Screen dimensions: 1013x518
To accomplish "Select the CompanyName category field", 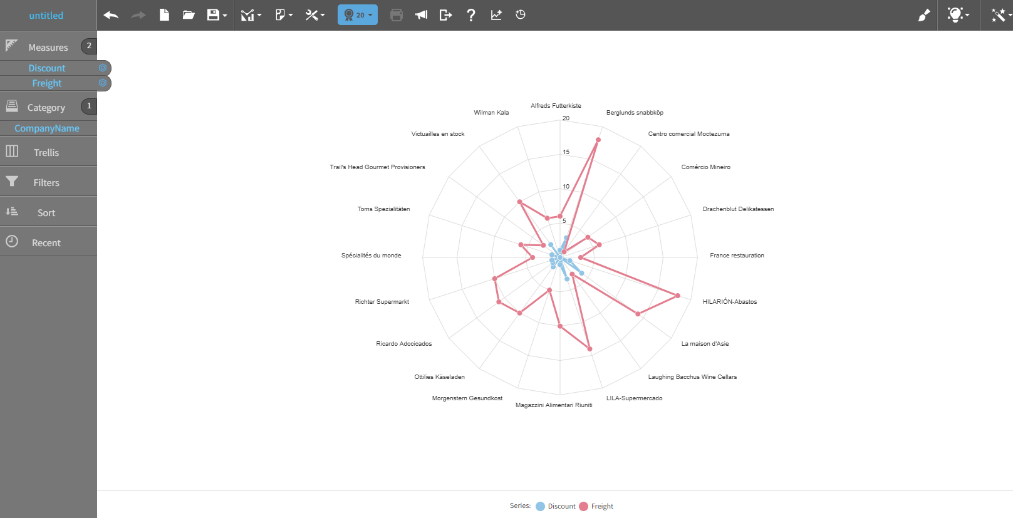I will point(47,128).
